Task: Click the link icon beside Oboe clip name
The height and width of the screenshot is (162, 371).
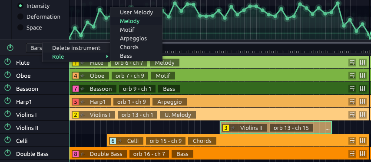Action: pyautogui.click(x=83, y=76)
